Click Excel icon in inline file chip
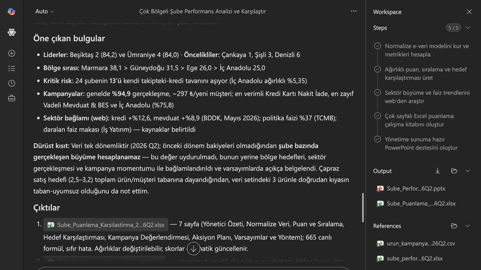The width and height of the screenshot is (481, 270). (50, 225)
